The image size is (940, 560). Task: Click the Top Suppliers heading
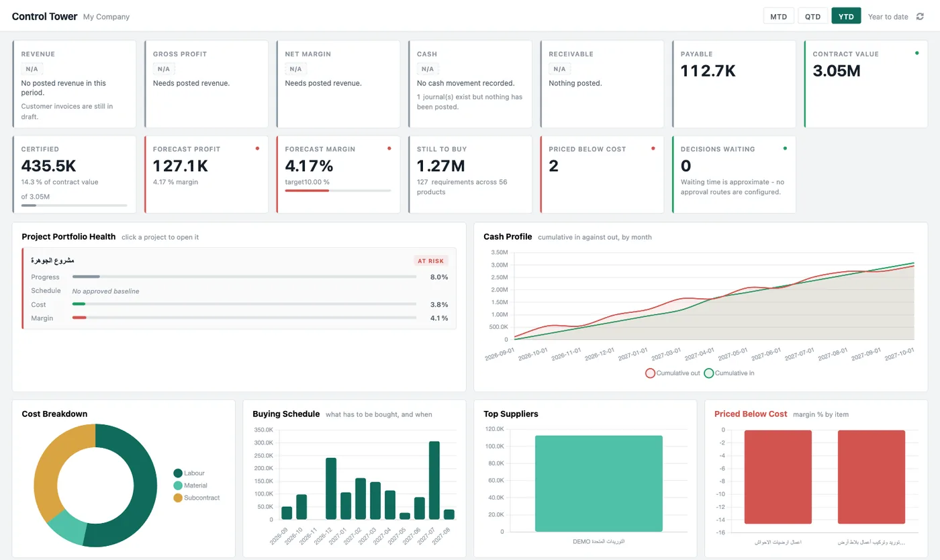click(x=511, y=414)
